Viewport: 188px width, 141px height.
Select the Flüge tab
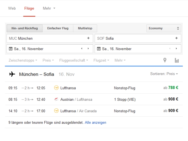[29, 8]
